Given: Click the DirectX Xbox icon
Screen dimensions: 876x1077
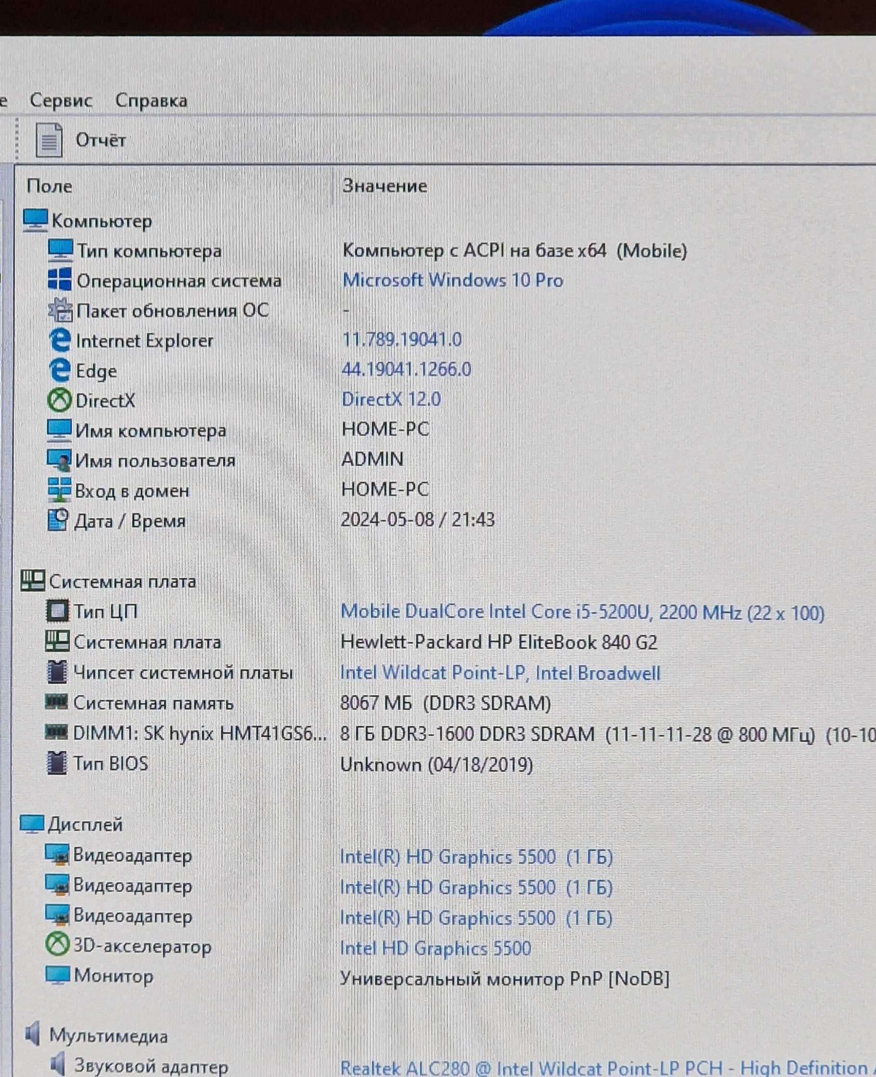Looking at the screenshot, I should [60, 400].
